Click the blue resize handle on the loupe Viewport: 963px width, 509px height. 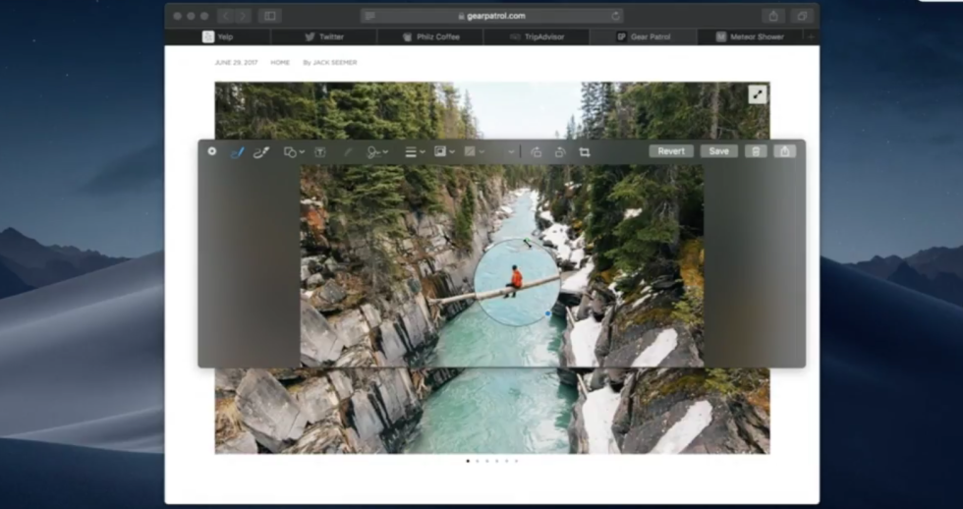tap(548, 313)
